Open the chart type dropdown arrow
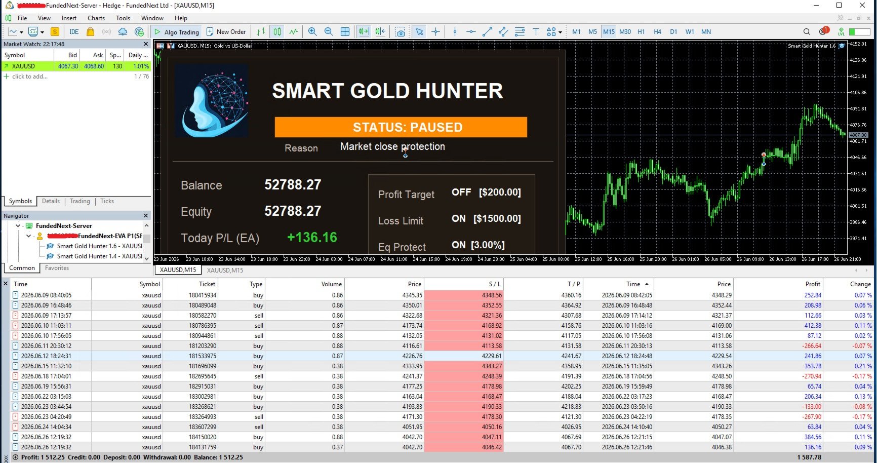This screenshot has width=877, height=463. tap(21, 32)
